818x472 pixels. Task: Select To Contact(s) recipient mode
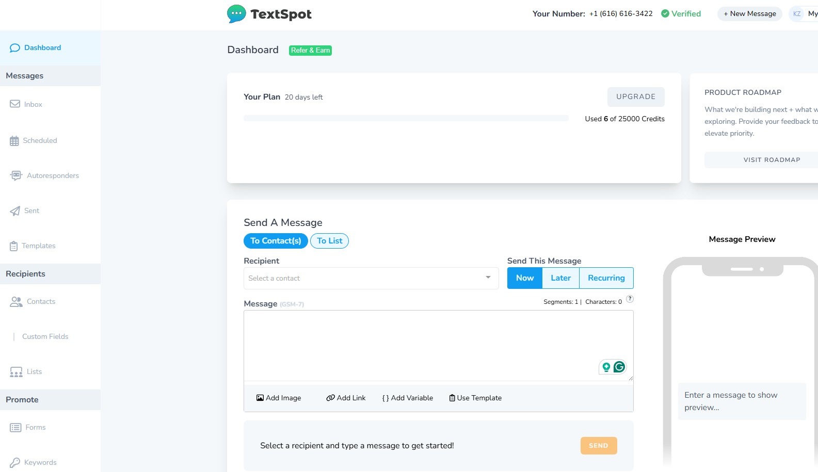(276, 241)
